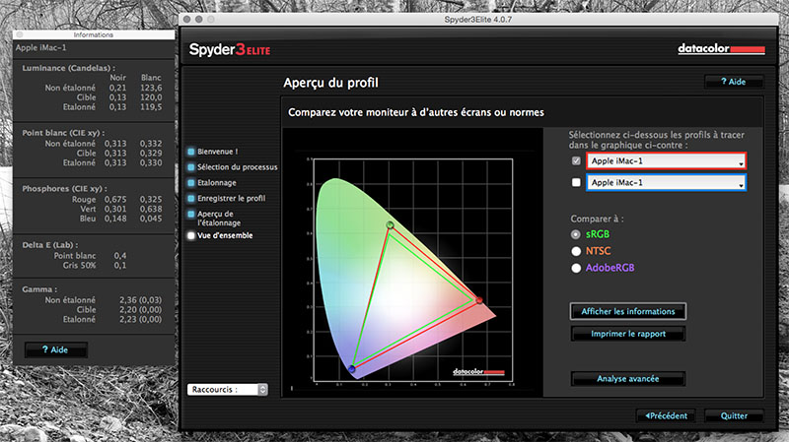
Task: Open the Analyse avancée button
Action: pyautogui.click(x=628, y=379)
